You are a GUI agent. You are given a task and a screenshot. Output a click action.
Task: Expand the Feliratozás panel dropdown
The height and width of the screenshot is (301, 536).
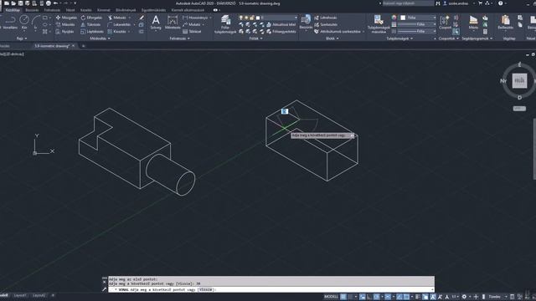click(x=179, y=38)
